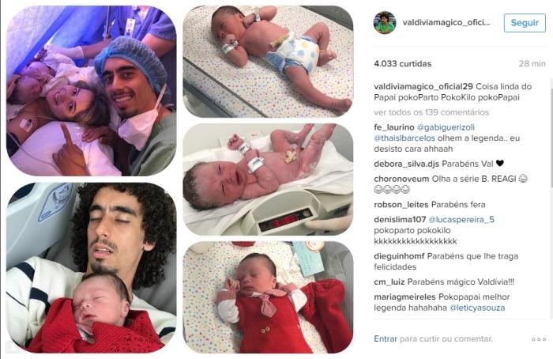Image resolution: width=553 pixels, height=359 pixels.
Task: Click the hospital selfie photo tile
Action: (92, 91)
